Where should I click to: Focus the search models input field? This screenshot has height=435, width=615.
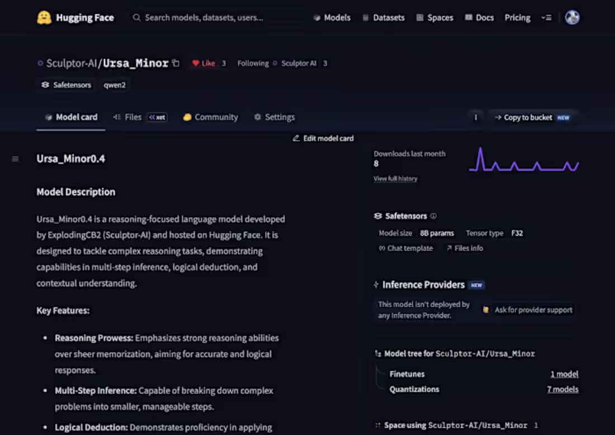(216, 18)
